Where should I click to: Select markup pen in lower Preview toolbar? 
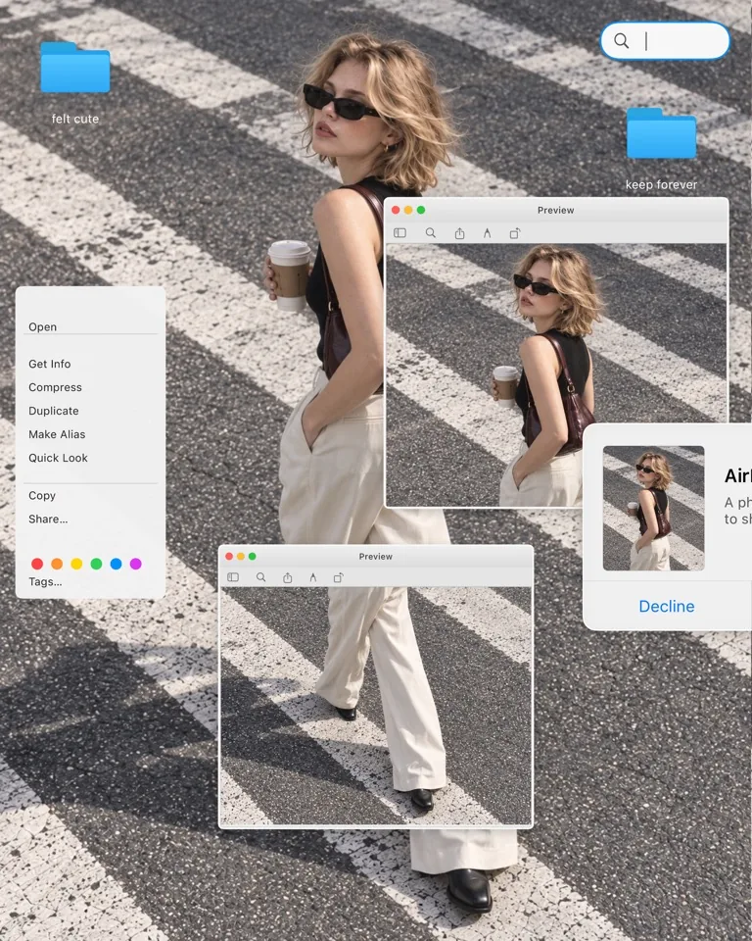point(313,577)
